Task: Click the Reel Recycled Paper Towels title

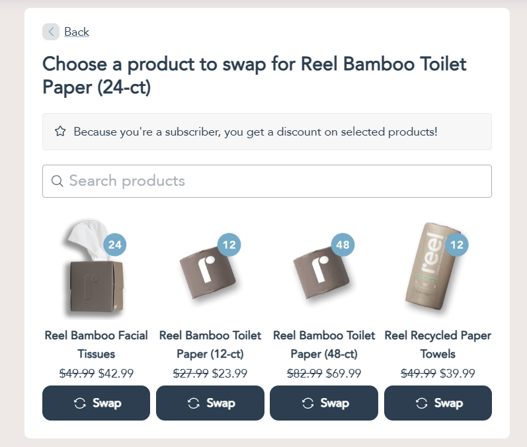Action: pyautogui.click(x=438, y=345)
